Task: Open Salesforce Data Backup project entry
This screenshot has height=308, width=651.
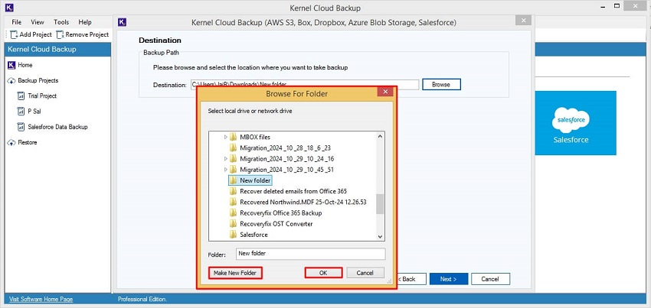Action: click(57, 127)
